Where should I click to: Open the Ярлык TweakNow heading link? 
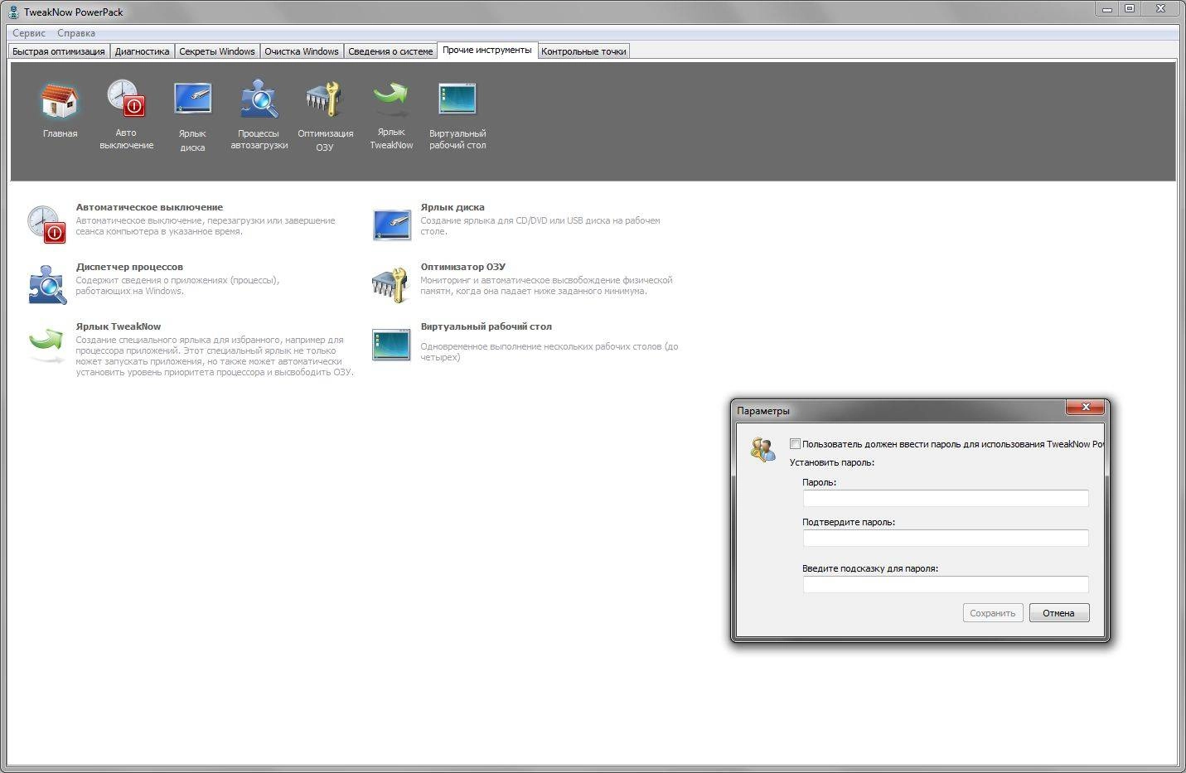[x=119, y=326]
